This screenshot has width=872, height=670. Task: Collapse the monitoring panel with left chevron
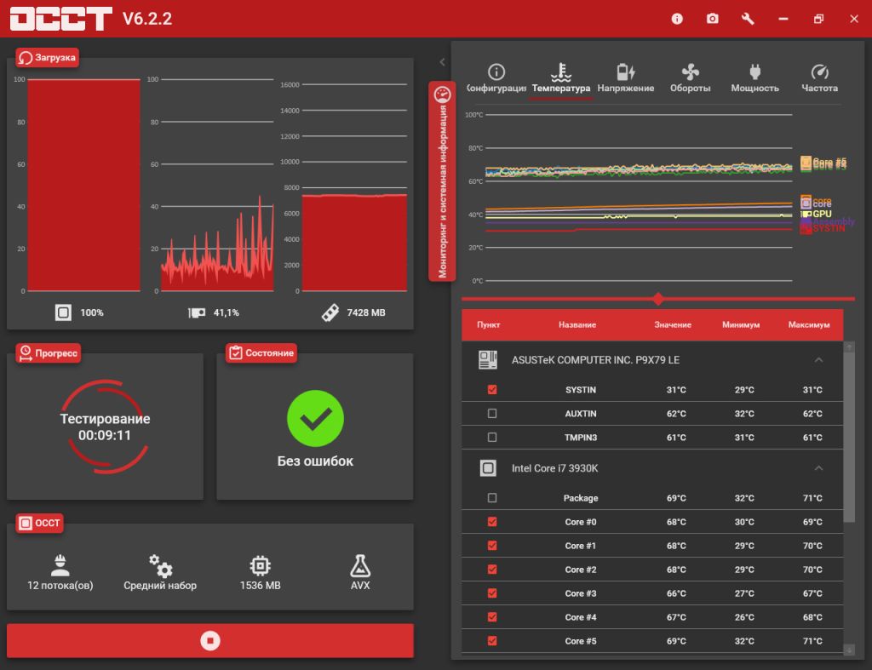pos(442,61)
